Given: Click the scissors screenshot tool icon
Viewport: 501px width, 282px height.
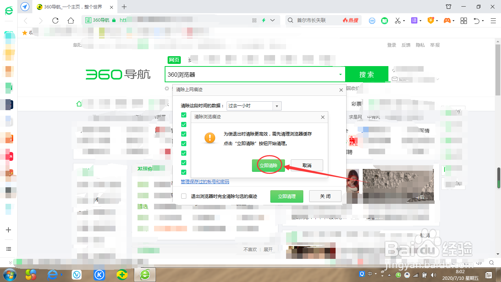Looking at the screenshot, I should 398,21.
